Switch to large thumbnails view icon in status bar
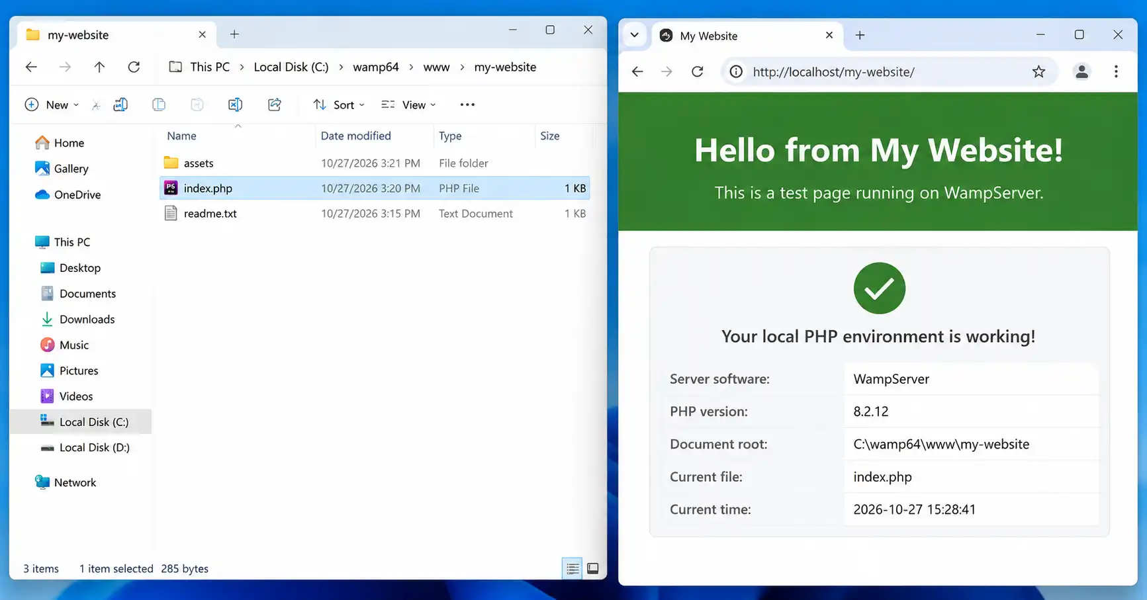Viewport: 1147px width, 600px height. [x=593, y=568]
